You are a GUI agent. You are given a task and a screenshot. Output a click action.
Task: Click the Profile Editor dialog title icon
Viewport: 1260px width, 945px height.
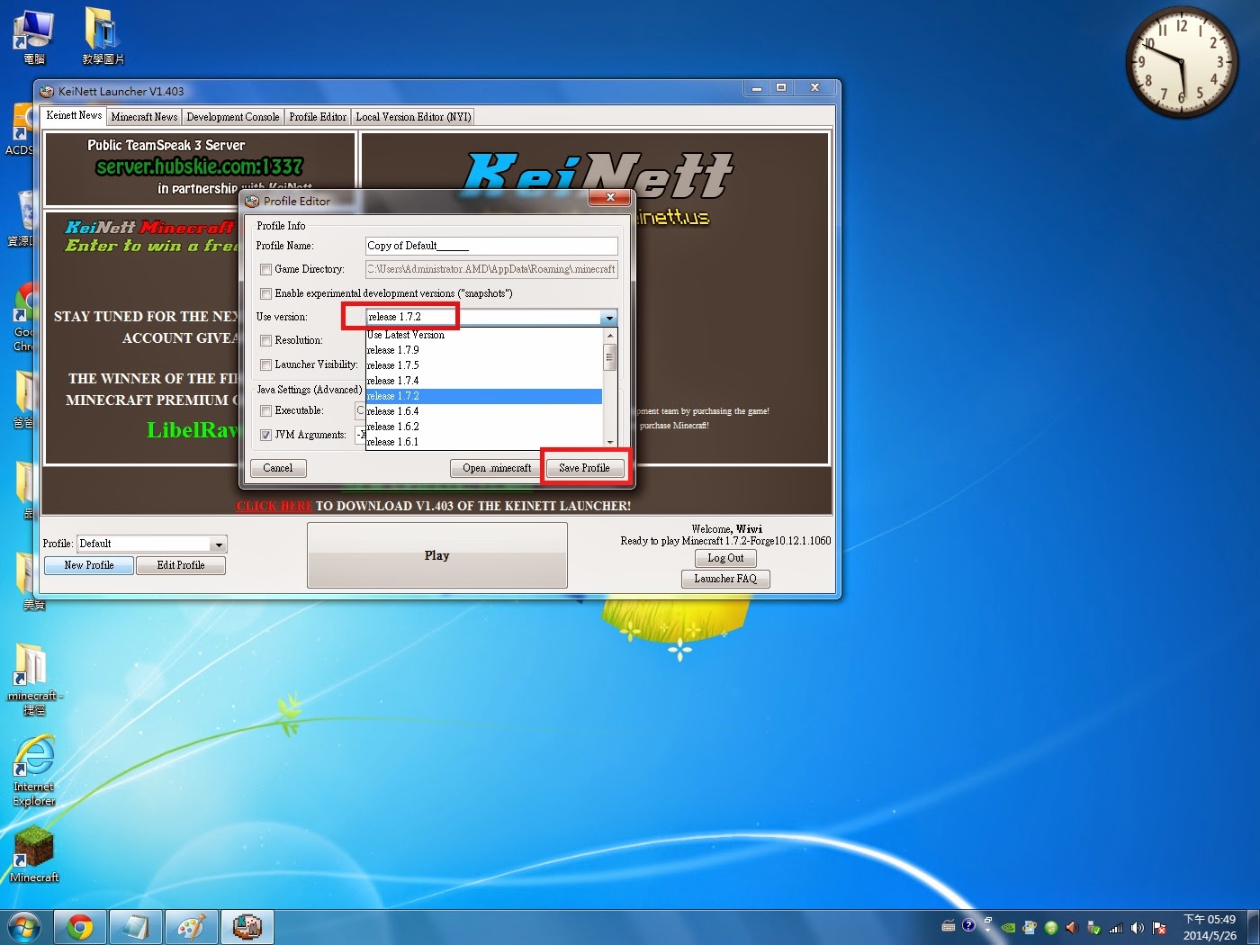click(252, 201)
